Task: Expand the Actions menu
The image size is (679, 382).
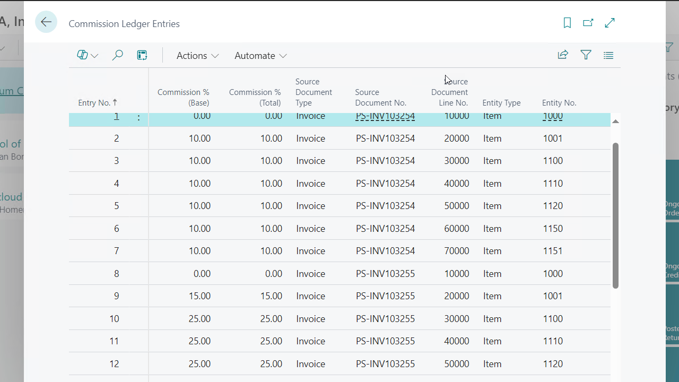Action: click(x=197, y=56)
